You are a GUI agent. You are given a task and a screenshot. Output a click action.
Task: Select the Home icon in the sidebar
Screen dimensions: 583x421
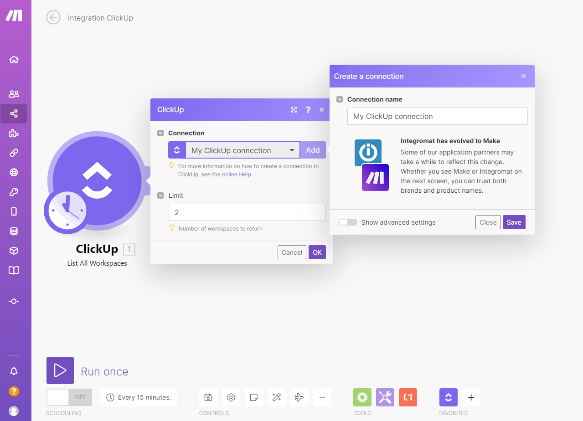(14, 59)
